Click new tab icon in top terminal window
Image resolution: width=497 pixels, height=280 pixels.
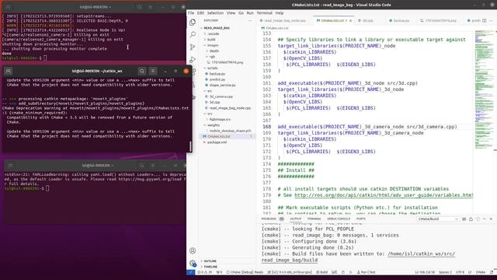pyautogui.click(x=9, y=7)
